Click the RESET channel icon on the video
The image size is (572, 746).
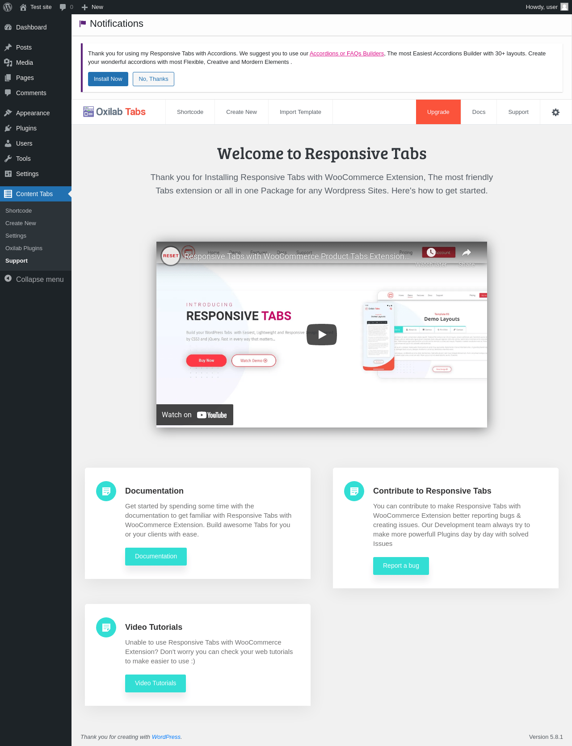[171, 256]
